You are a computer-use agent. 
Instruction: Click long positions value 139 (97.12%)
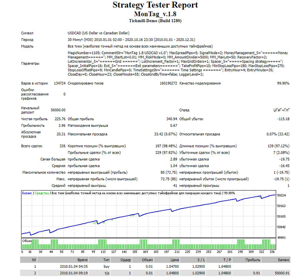(x=278, y=146)
